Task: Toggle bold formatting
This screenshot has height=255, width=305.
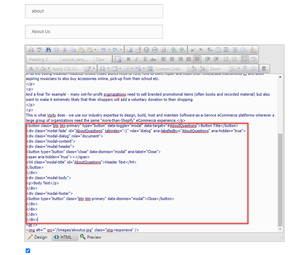Action: tap(128, 59)
